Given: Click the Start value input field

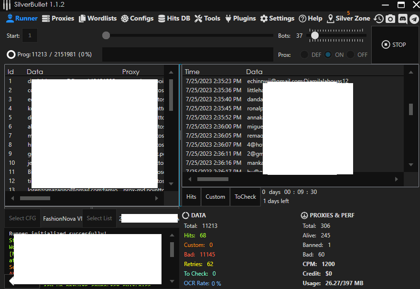Looking at the screenshot, I should tap(30, 35).
